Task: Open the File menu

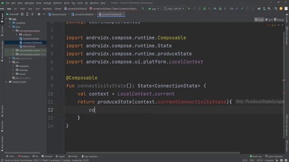Action: pos(8,3)
